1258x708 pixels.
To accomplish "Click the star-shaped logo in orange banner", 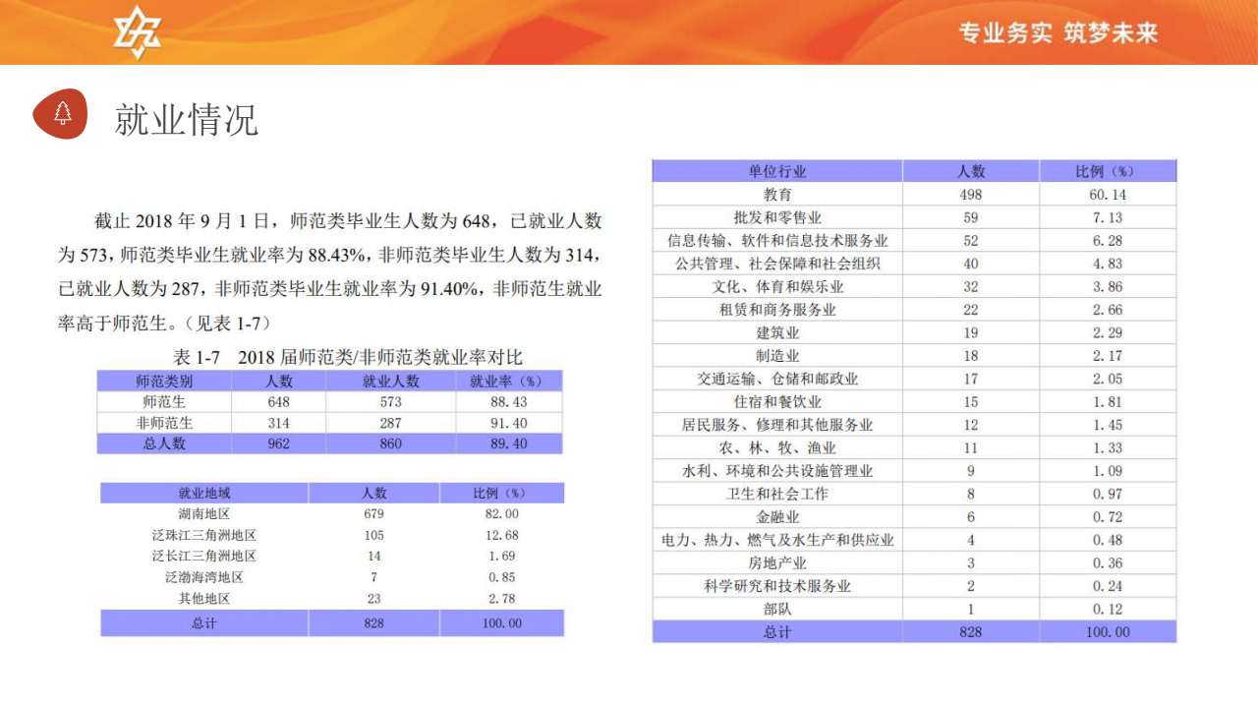I will [x=138, y=32].
